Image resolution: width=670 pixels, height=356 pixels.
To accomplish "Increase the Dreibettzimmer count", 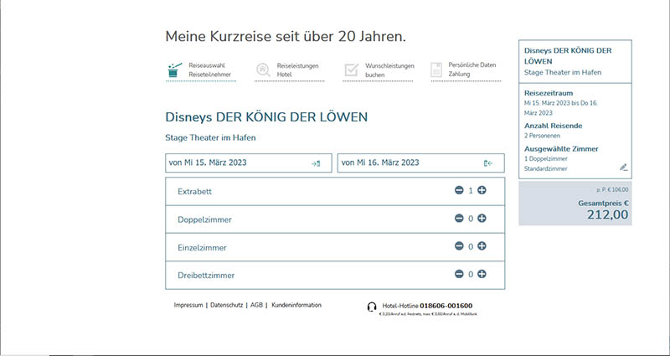I will (482, 274).
